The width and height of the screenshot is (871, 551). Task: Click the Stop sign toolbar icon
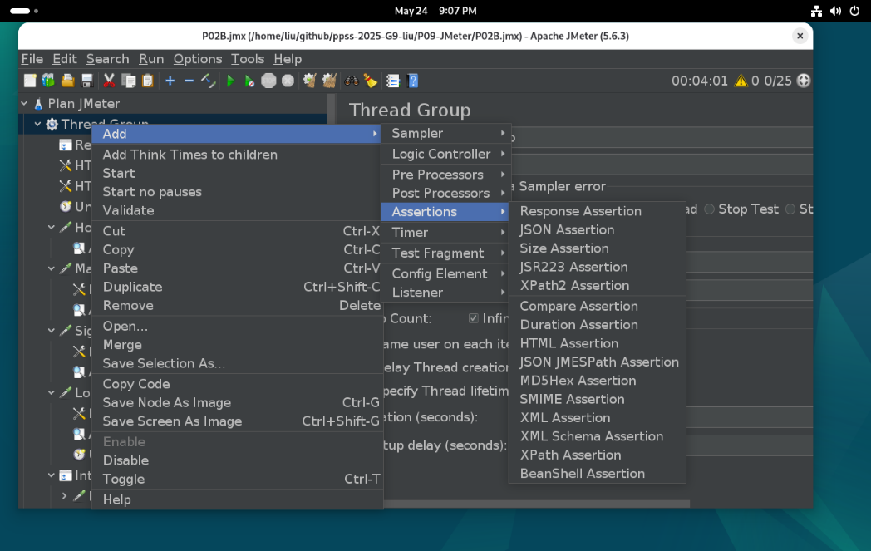pos(268,81)
